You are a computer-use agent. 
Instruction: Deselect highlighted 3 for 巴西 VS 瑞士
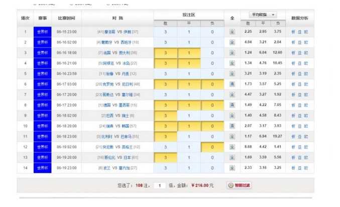click(165, 116)
